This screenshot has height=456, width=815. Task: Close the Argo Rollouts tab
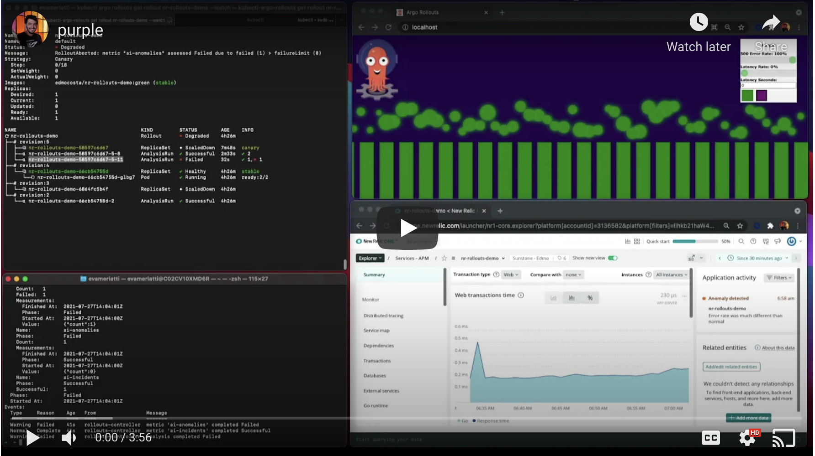[486, 12]
